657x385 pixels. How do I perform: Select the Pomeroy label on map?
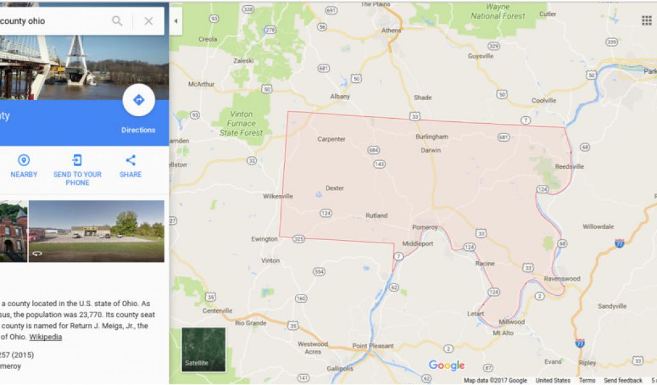(x=425, y=228)
